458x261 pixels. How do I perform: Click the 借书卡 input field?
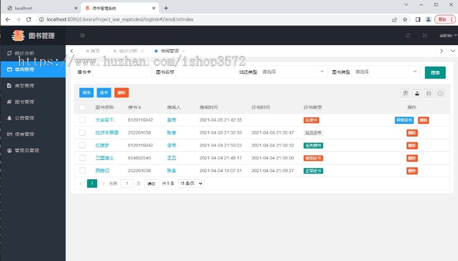pyautogui.click(x=122, y=72)
